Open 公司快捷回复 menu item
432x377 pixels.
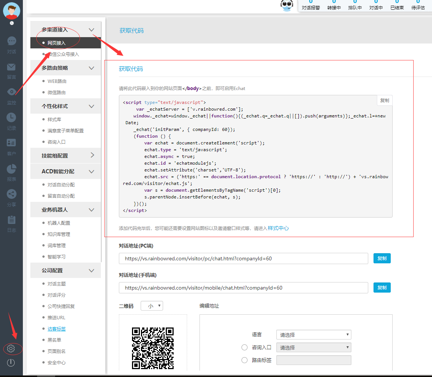click(61, 306)
